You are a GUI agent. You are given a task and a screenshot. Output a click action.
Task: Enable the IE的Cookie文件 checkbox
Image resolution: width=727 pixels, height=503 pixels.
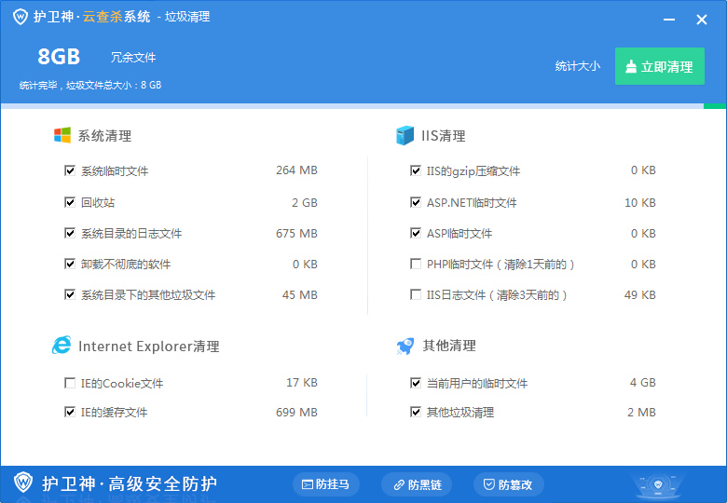pyautogui.click(x=70, y=383)
